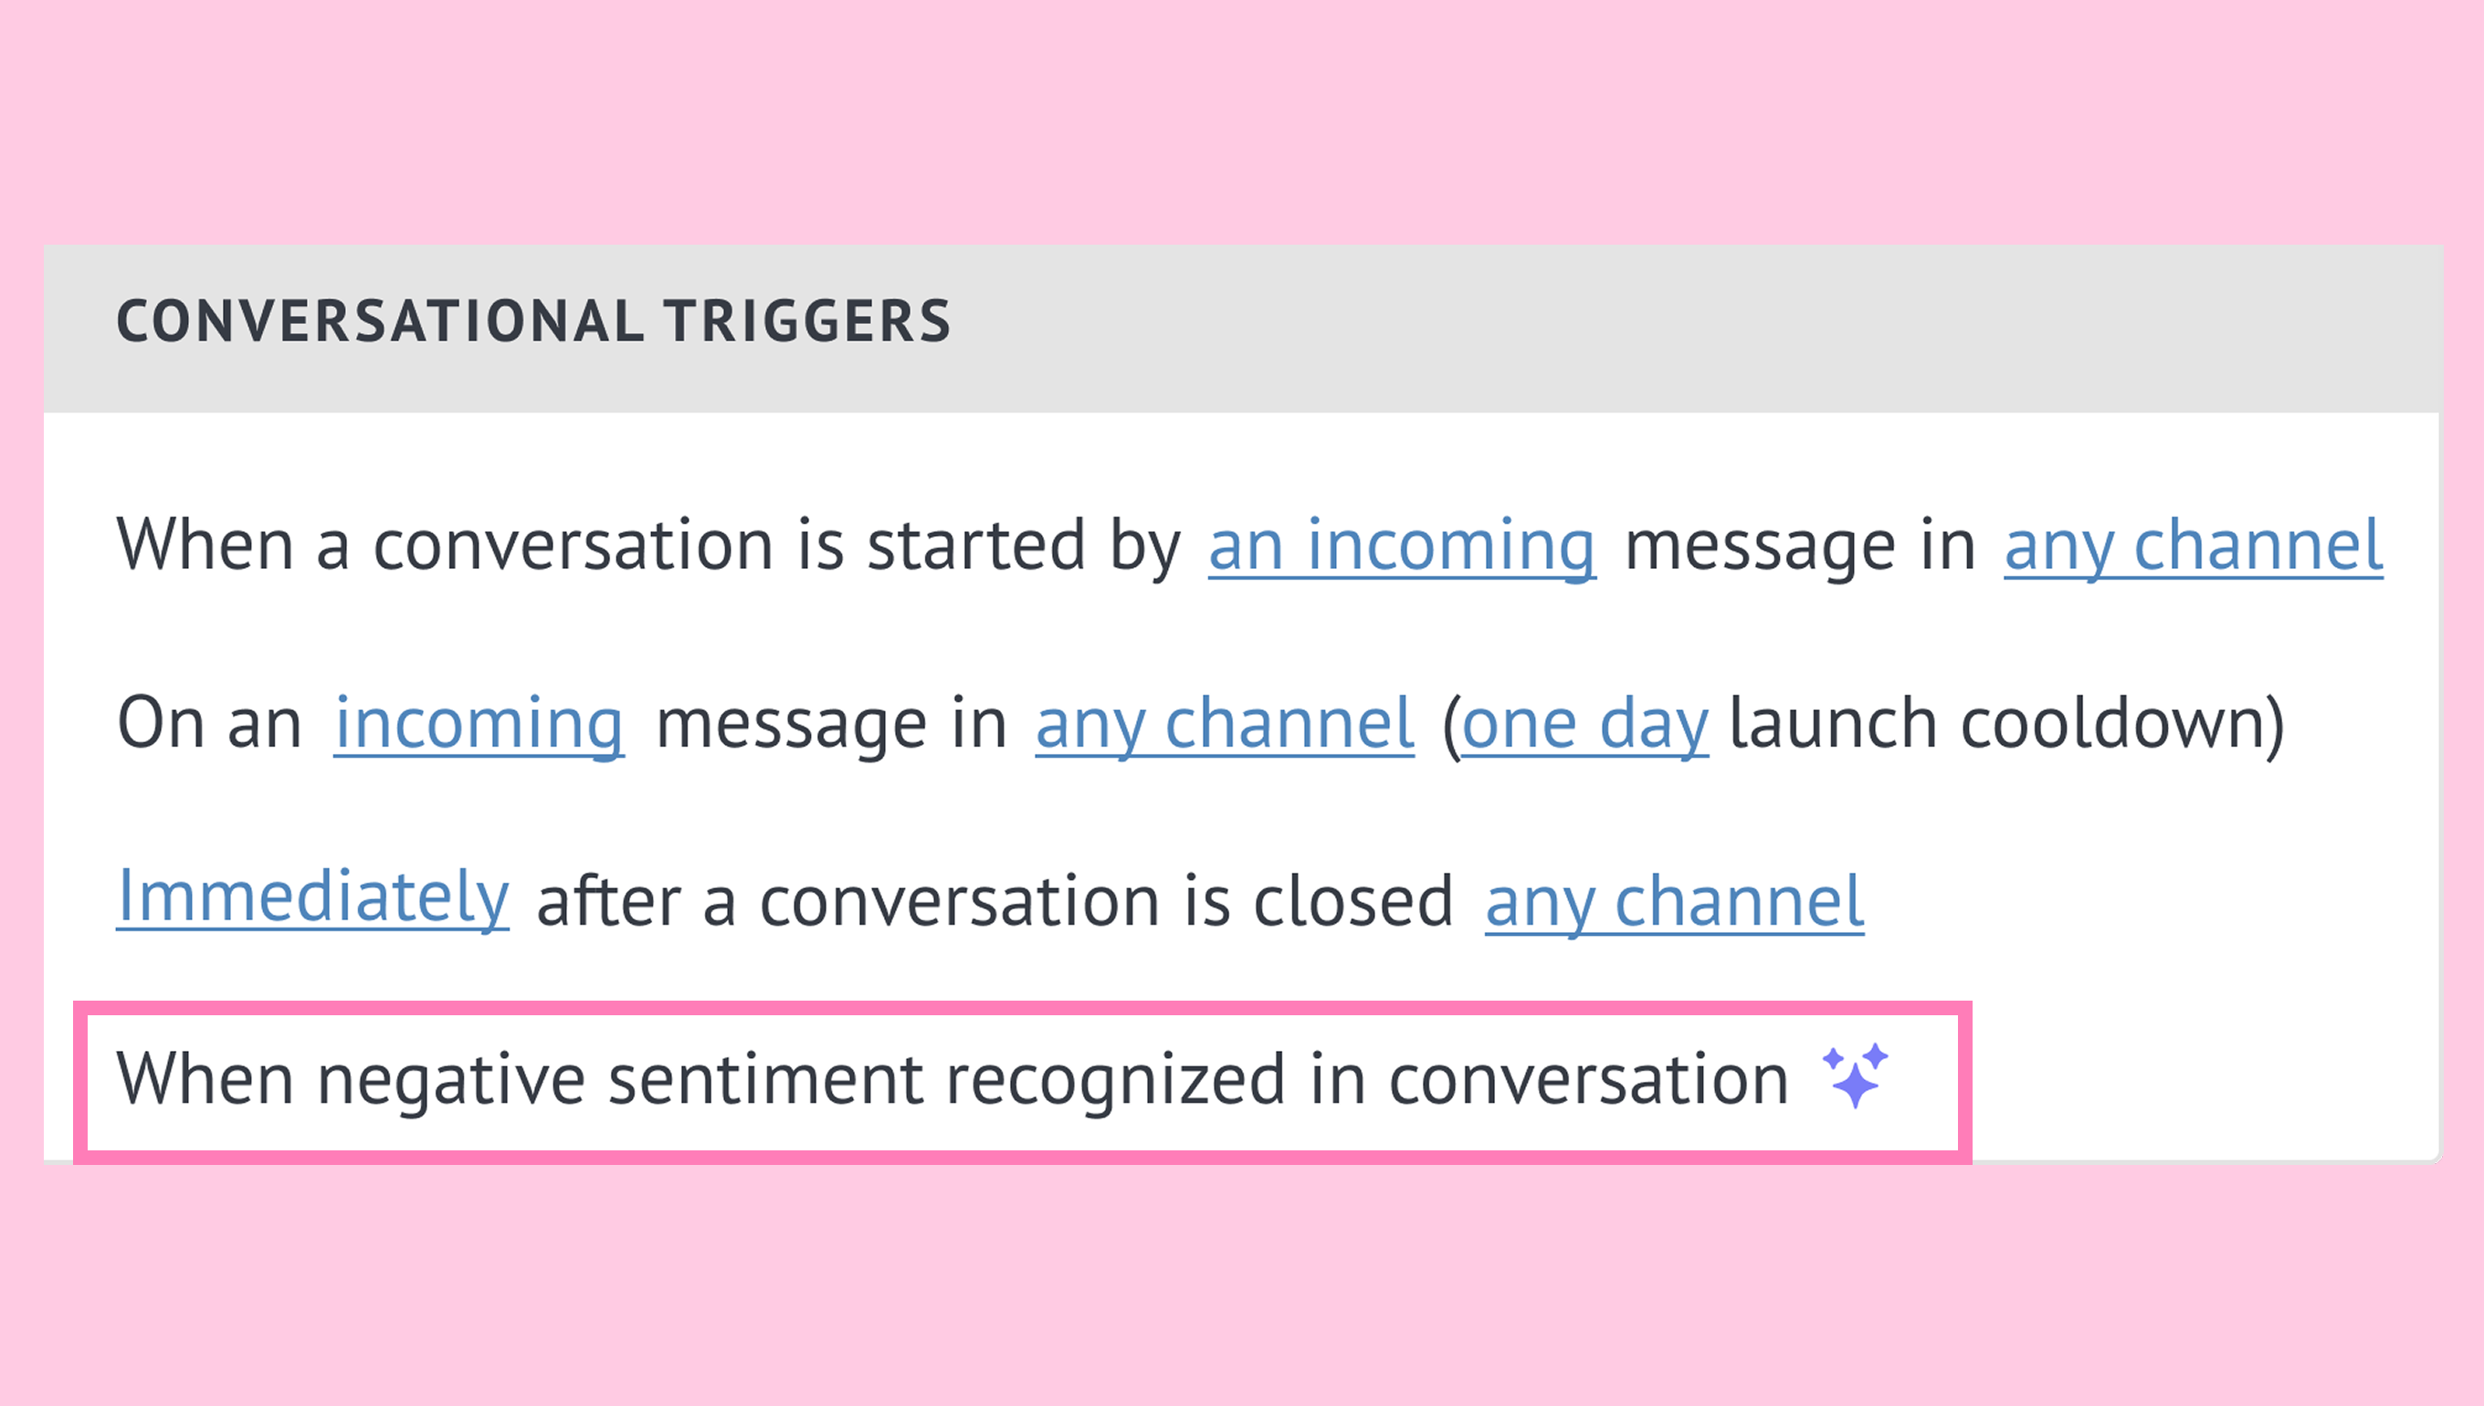
Task: Click 'after a conversation is closed' text
Action: pos(995,902)
